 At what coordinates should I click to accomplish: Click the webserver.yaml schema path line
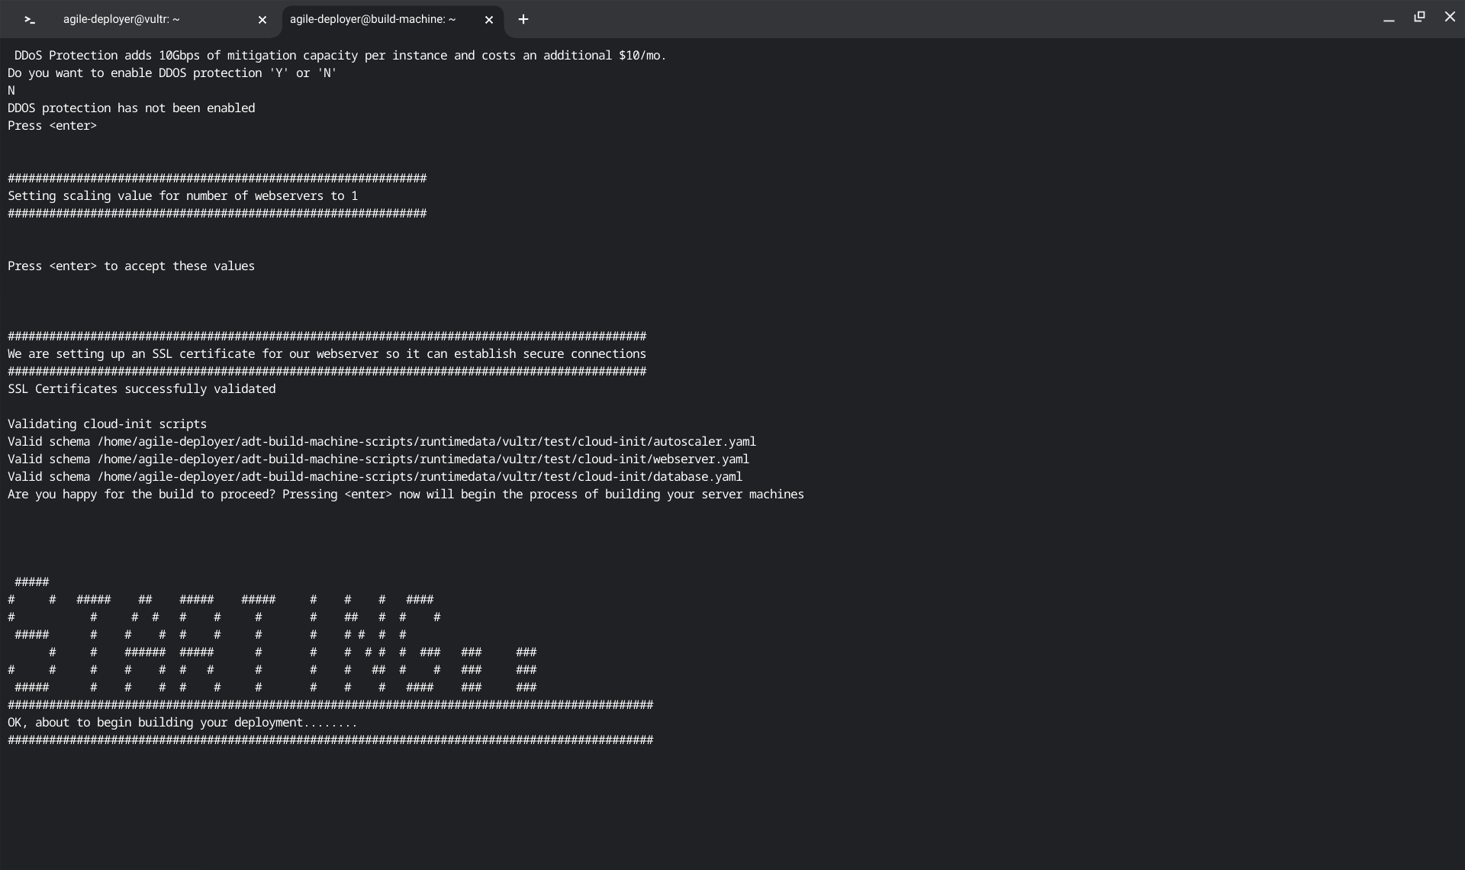(378, 459)
